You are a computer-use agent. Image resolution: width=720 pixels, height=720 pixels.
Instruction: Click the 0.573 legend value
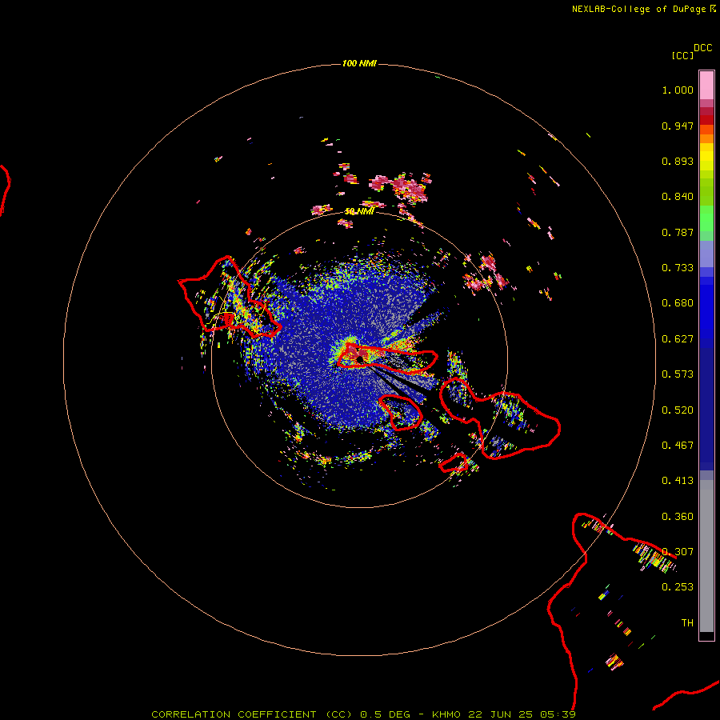coord(678,374)
